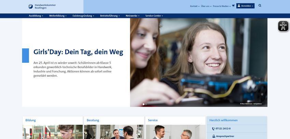
Task: Open the Girls'Day: Dein Tag, dein Weg headline
Action: pos(78,52)
